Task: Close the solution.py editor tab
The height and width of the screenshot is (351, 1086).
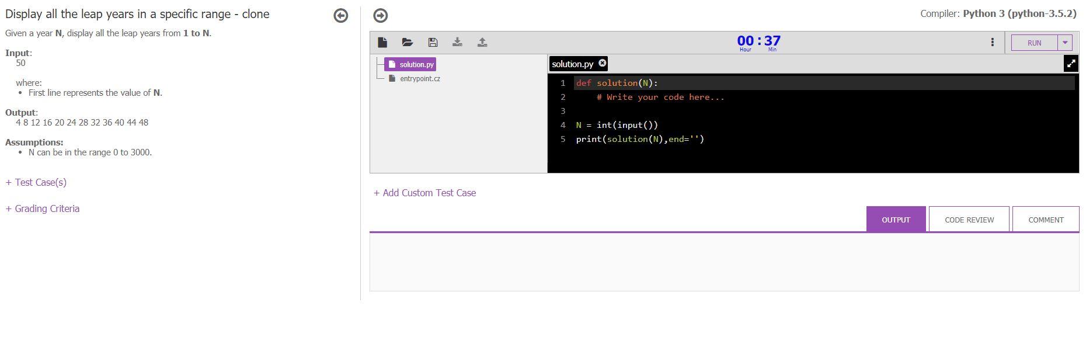Action: pos(603,63)
